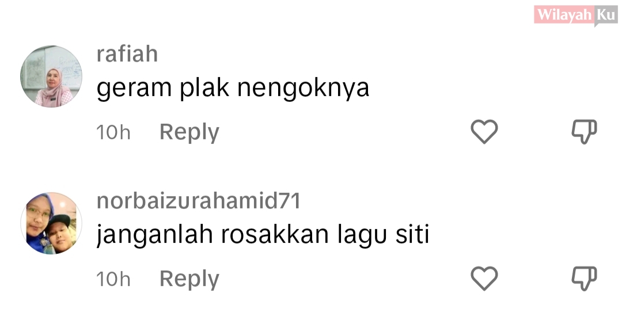The width and height of the screenshot is (622, 323).
Task: Click the Wilayah Ku watermark logo
Action: pyautogui.click(x=575, y=16)
